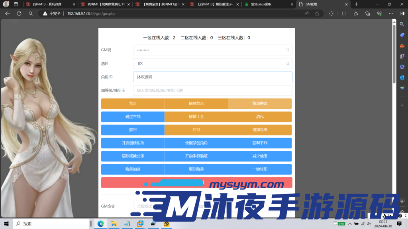The image size is (408, 229).
Task: Click the 解除禁言 unmute button
Action: coord(196,103)
